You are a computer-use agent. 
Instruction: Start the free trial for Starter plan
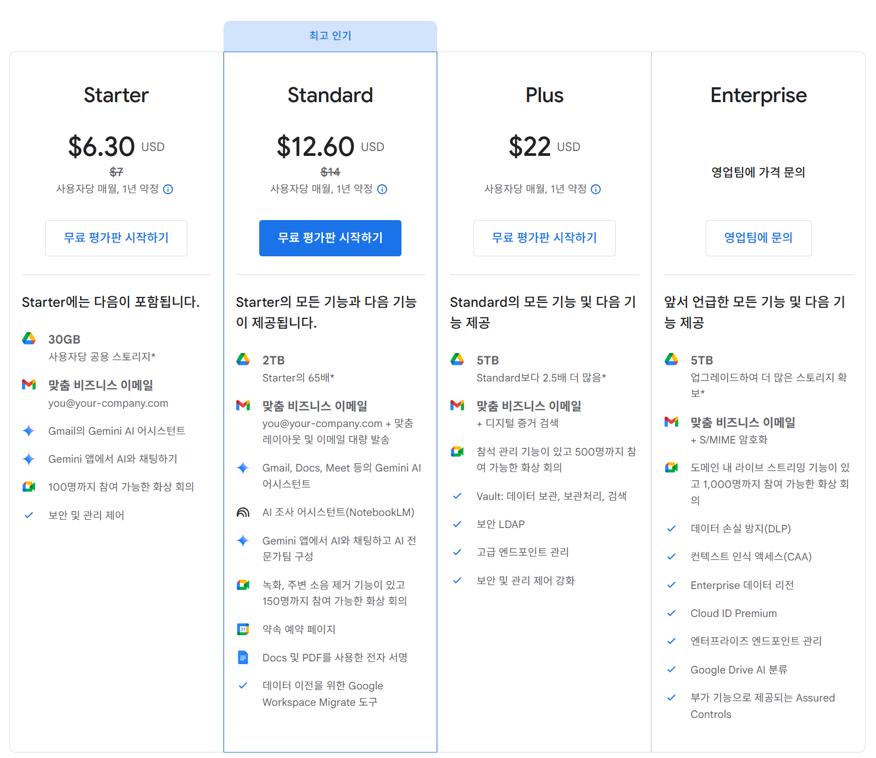[116, 238]
